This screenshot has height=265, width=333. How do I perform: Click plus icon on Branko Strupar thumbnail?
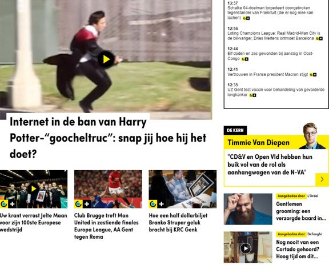(x=162, y=204)
